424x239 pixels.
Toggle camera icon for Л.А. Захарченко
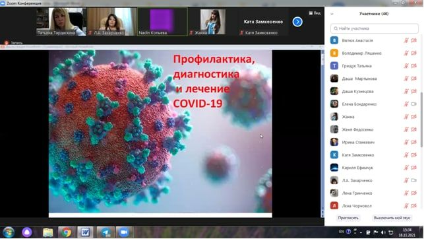(413, 180)
